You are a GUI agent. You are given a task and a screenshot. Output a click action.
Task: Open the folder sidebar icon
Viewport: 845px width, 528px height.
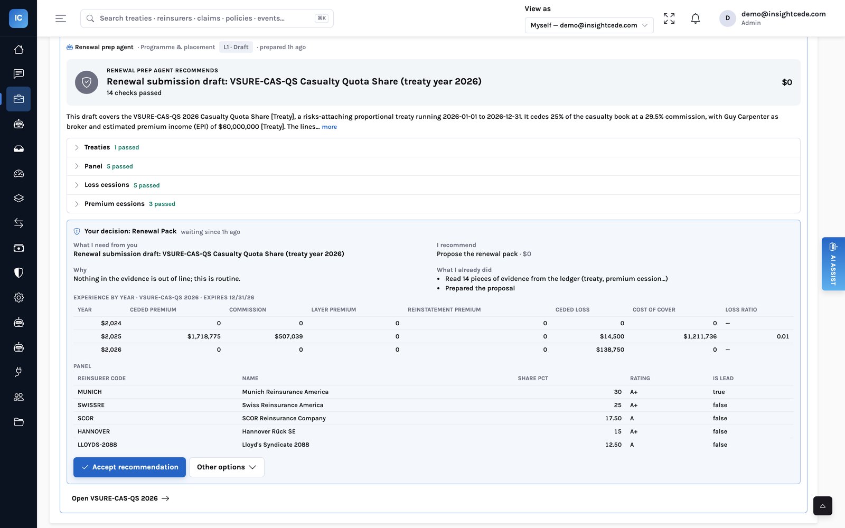tap(18, 422)
